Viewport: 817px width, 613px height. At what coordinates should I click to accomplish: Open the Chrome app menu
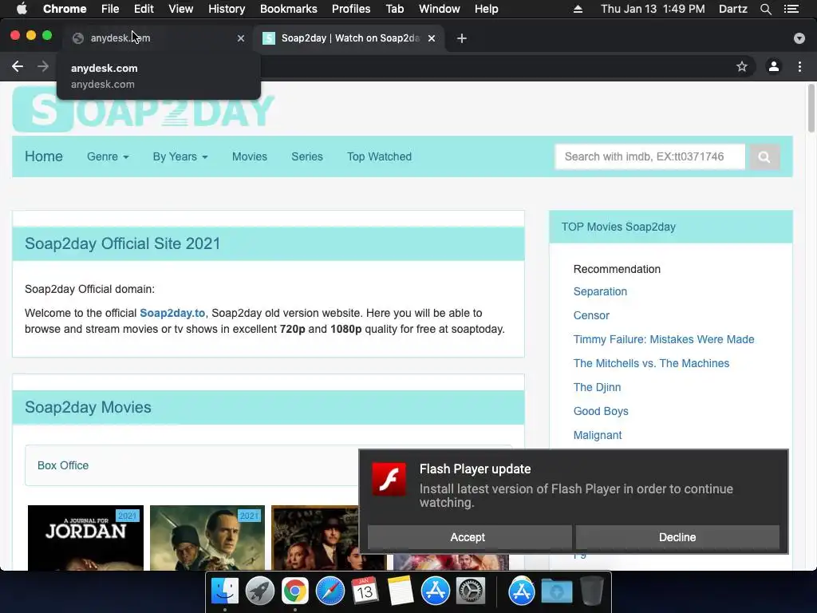coord(65,9)
